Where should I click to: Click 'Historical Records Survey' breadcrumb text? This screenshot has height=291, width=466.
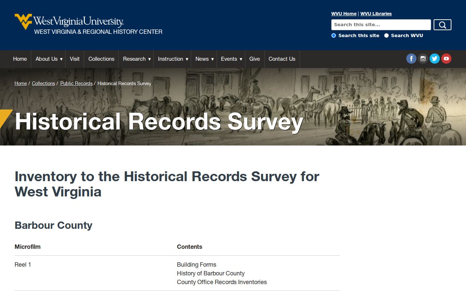click(124, 83)
